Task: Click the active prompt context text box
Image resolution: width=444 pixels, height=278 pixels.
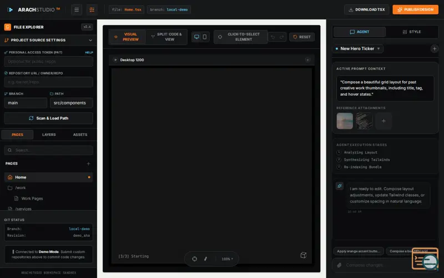Action: click(385, 88)
